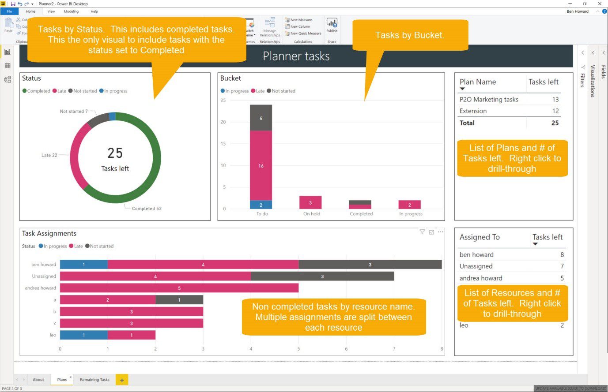Select the Extension row in Plan table
The width and height of the screenshot is (608, 392).
coord(510,111)
